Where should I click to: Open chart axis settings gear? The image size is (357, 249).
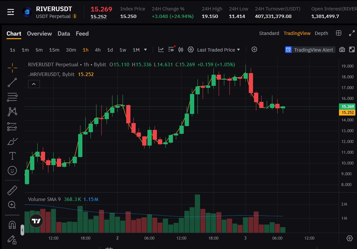coord(349,238)
